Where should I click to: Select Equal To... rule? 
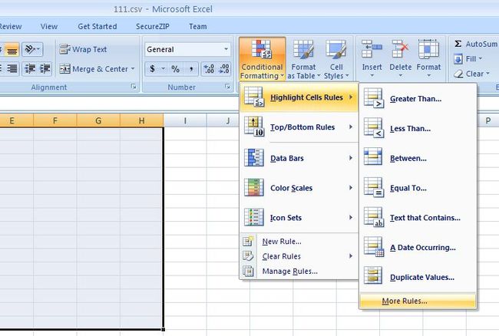(418, 188)
